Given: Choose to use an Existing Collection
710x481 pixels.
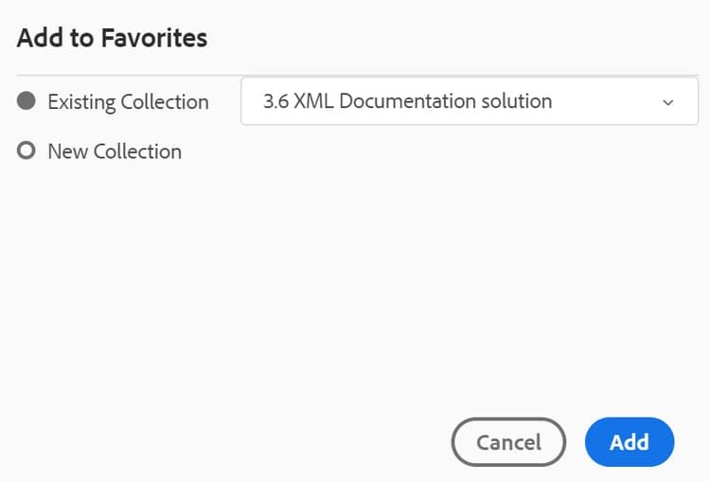Looking at the screenshot, I should (x=27, y=101).
